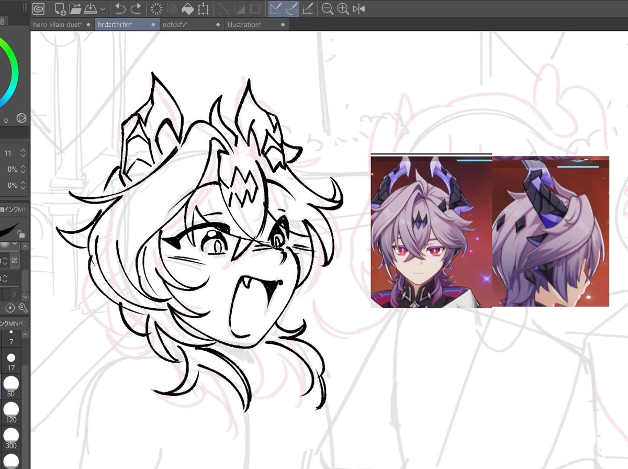Screen dimensions: 628x469
Task: Toggle snap to grid
Action: [x=308, y=9]
